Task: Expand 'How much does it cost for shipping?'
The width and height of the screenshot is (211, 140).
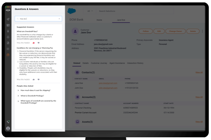Action: click(18, 90)
